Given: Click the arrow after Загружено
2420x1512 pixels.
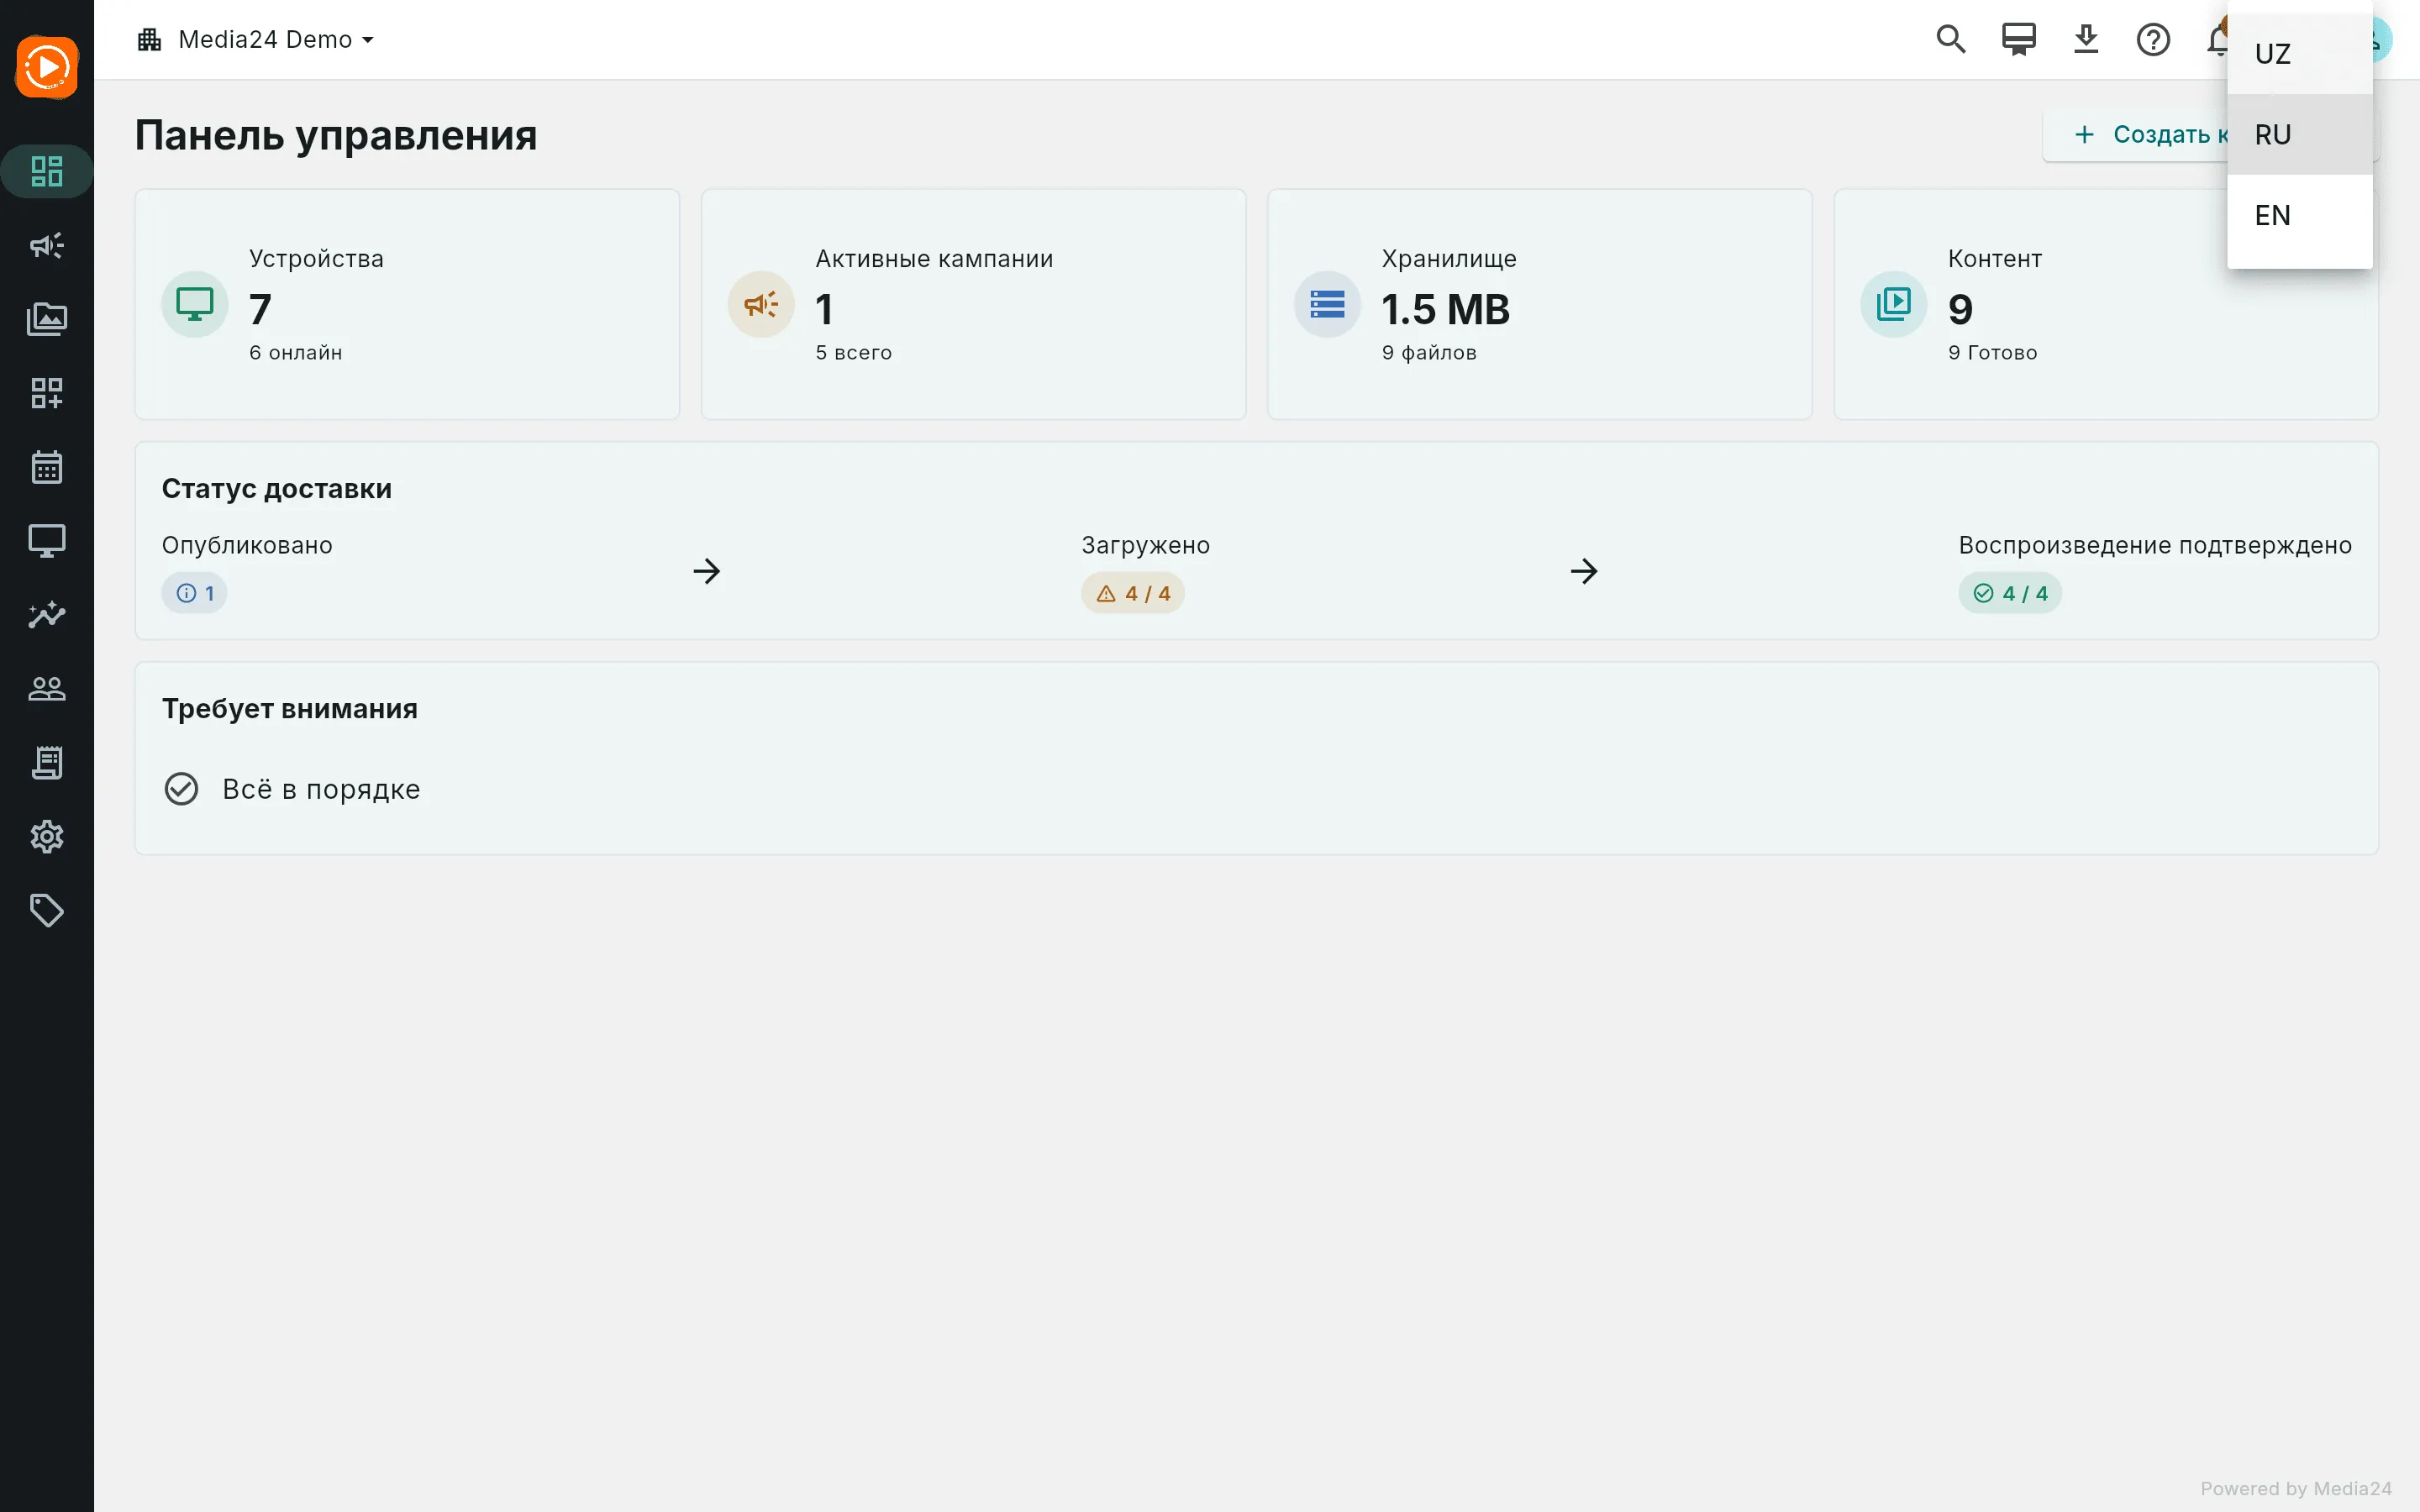Looking at the screenshot, I should [1584, 571].
